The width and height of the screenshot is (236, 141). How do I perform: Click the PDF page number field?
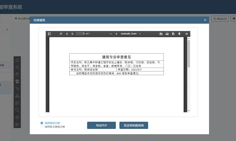[81, 34]
